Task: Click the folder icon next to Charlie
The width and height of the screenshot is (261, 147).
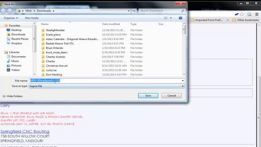Action: (43, 61)
